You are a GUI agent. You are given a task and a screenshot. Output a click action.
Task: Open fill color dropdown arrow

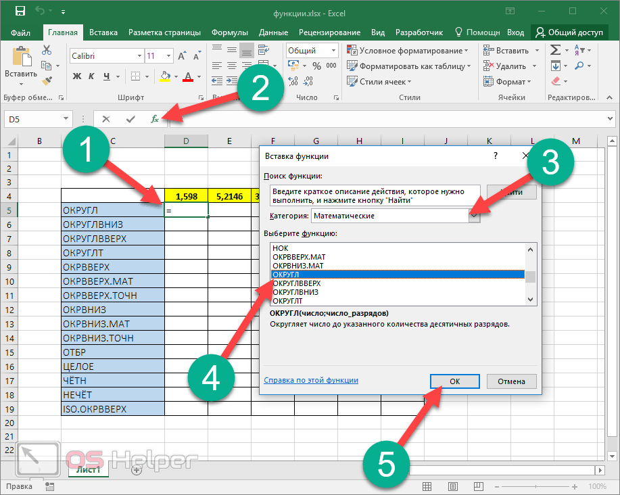176,76
